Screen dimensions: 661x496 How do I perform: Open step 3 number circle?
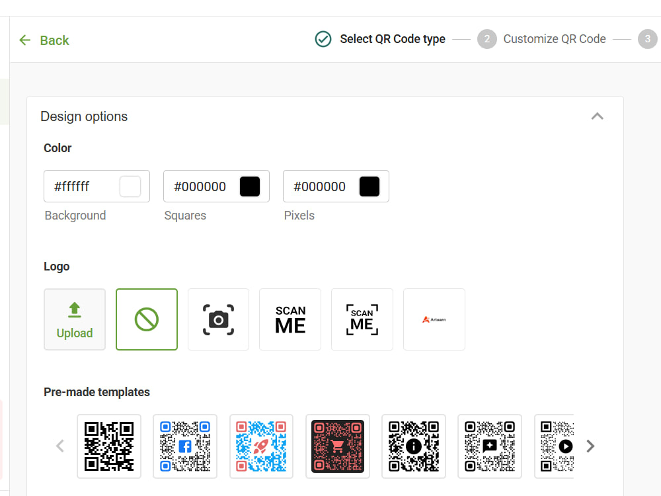tap(648, 39)
